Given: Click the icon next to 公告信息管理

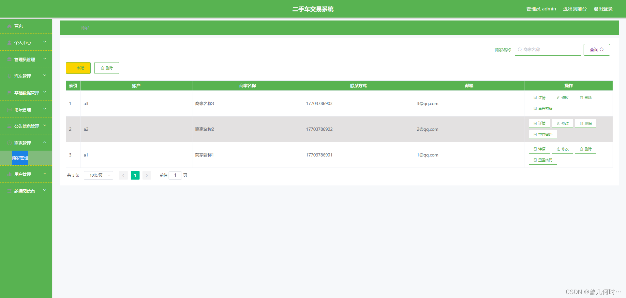Looking at the screenshot, I should 9,126.
